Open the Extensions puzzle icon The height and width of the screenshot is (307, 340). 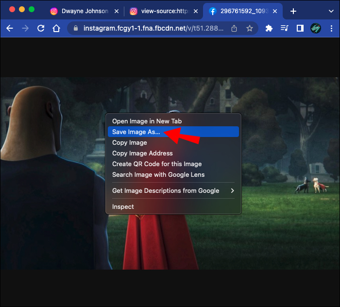[269, 28]
